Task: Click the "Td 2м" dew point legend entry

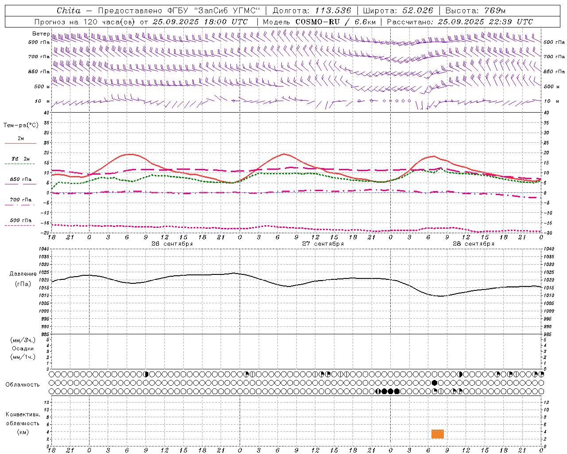Action: 21,159
